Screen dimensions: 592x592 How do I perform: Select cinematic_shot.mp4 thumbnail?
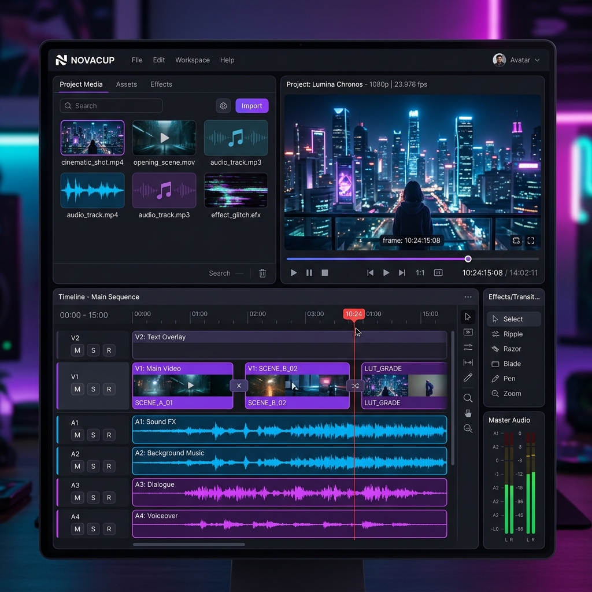coord(92,138)
